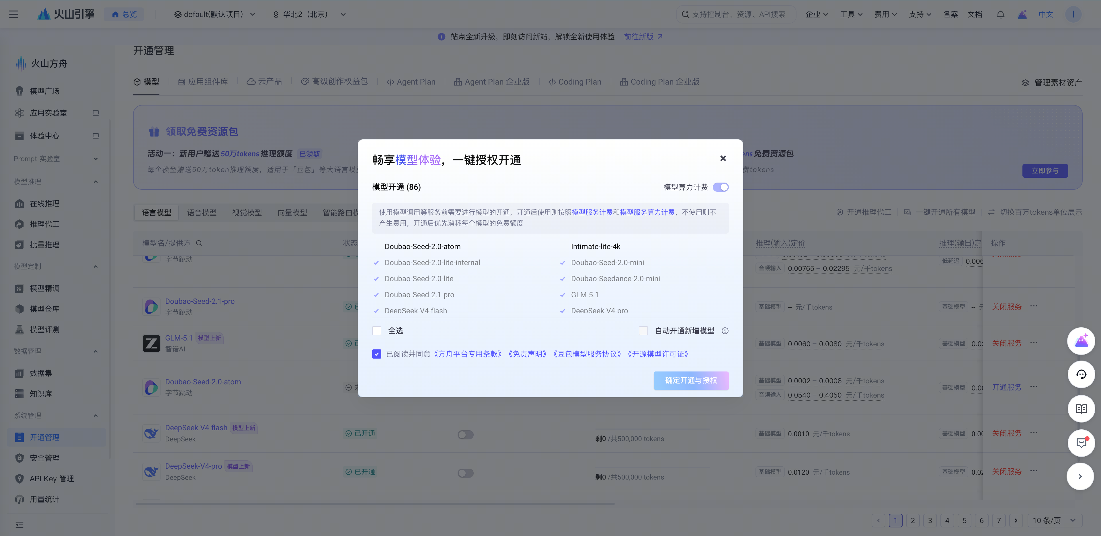Image resolution: width=1101 pixels, height=536 pixels.
Task: Select the 语音模型 tab
Action: pos(202,212)
